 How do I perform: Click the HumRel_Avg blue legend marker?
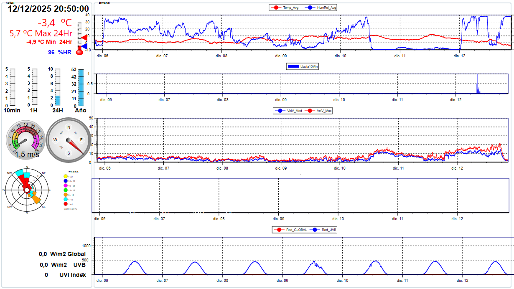(310, 8)
